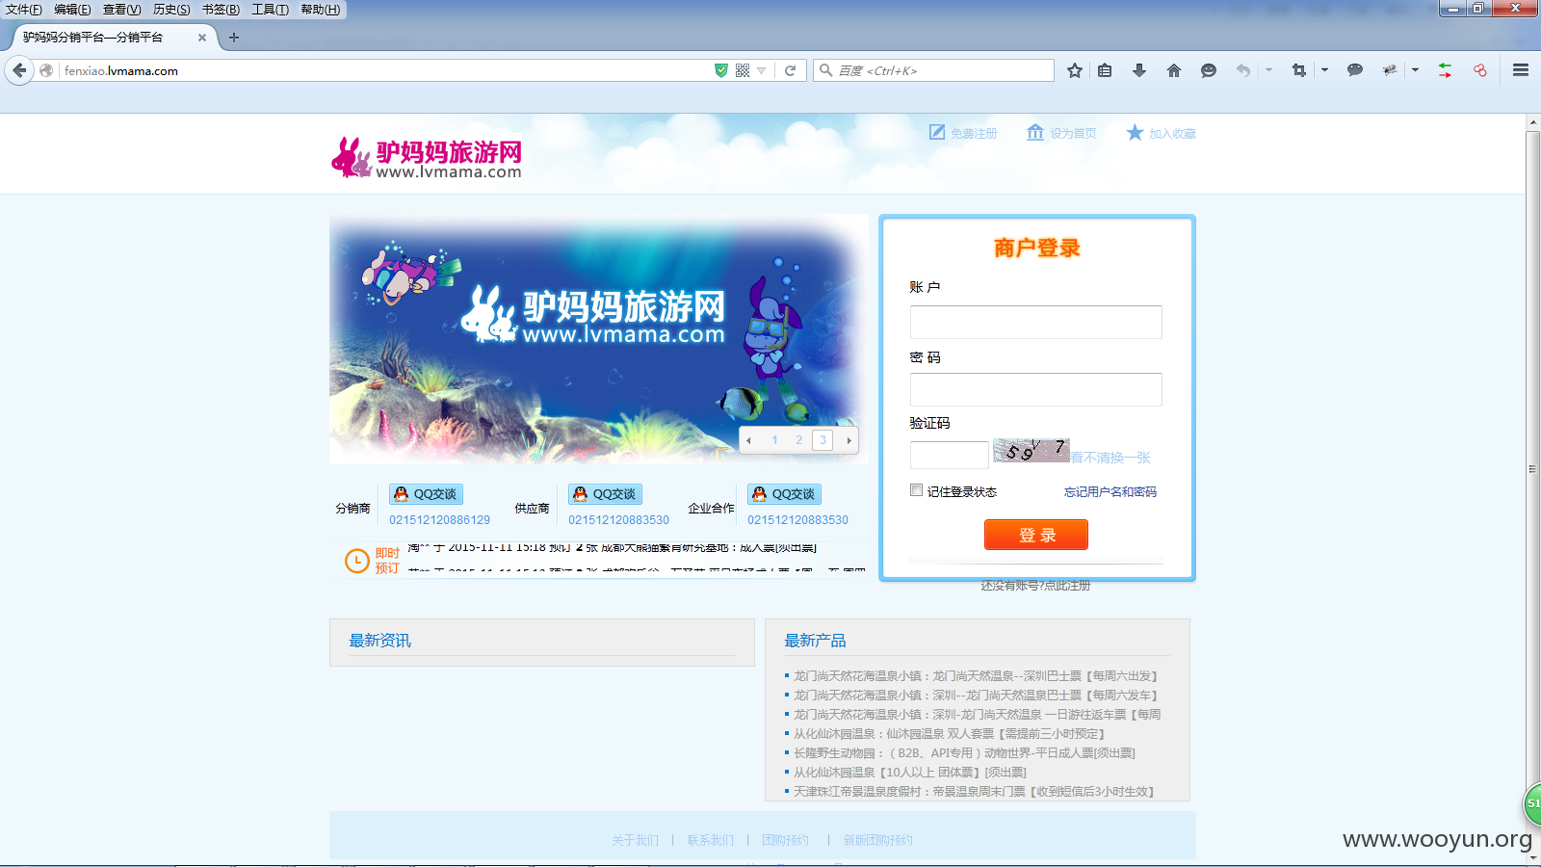Click the speech bubble toolbar icon

[1355, 70]
